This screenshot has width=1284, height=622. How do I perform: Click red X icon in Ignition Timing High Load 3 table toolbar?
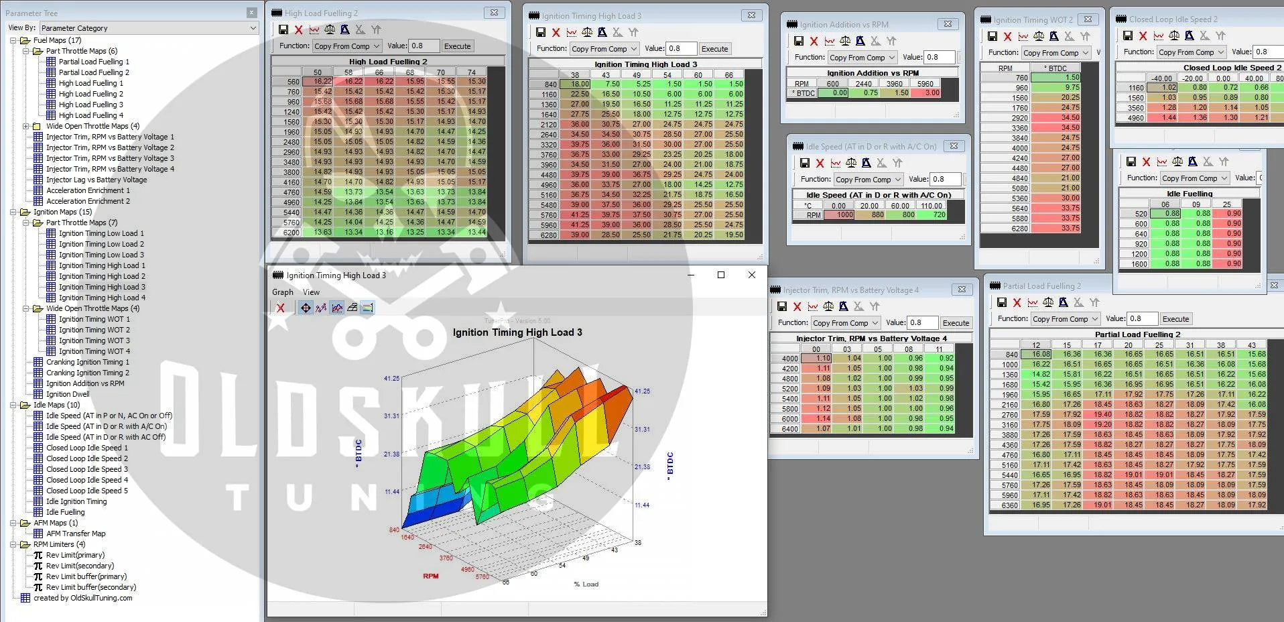[x=556, y=32]
